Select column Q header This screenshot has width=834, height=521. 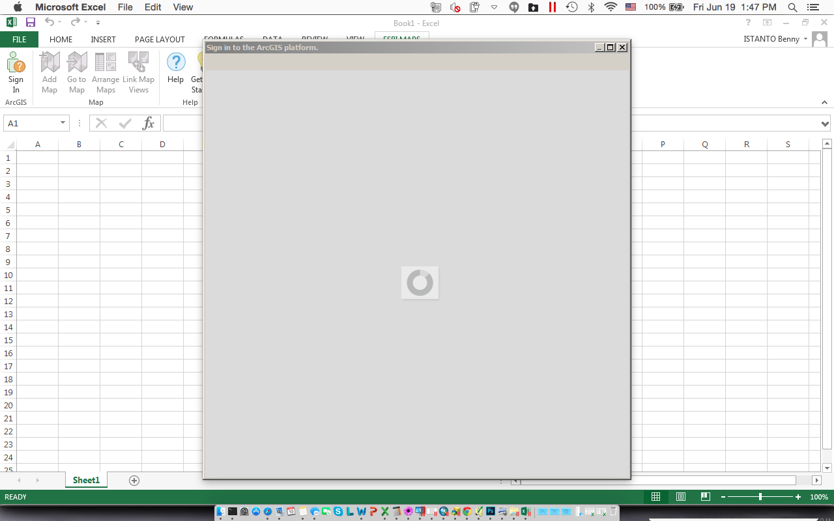pyautogui.click(x=705, y=145)
